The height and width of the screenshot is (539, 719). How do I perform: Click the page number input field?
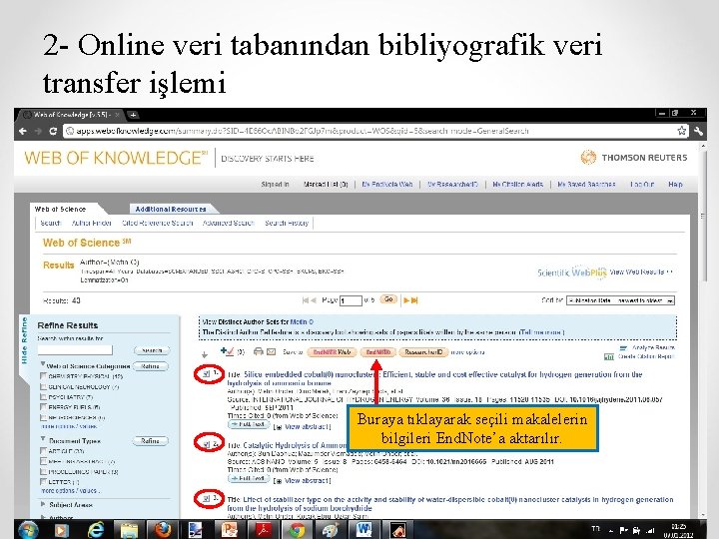point(351,300)
